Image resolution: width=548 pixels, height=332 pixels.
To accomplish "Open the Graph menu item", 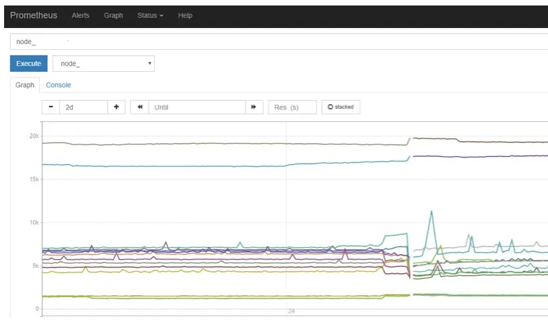I will point(113,15).
